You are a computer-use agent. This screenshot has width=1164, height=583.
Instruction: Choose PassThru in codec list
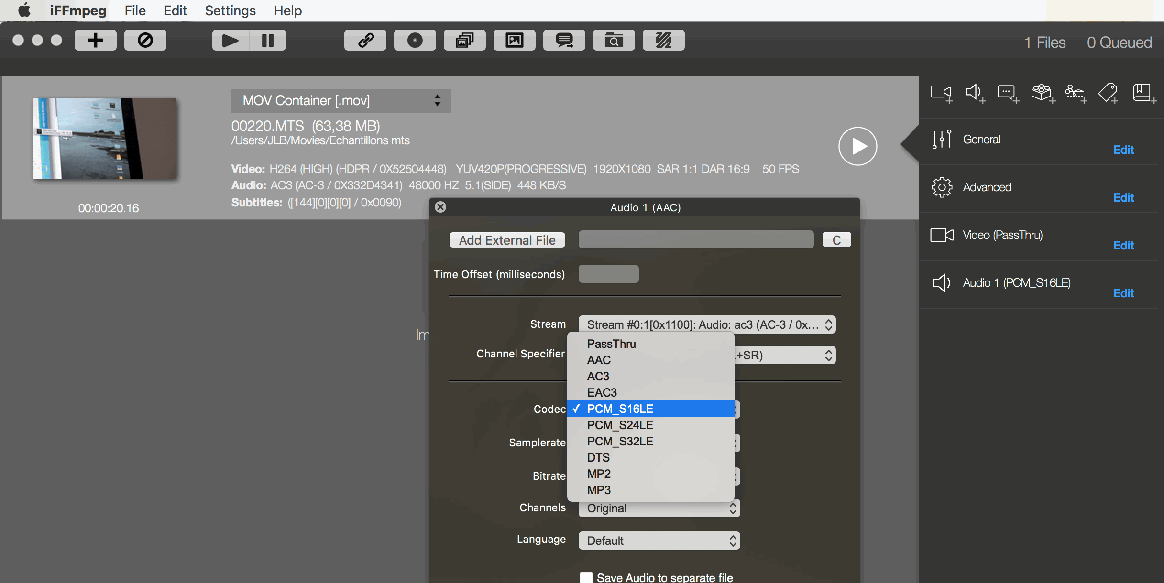[611, 344]
